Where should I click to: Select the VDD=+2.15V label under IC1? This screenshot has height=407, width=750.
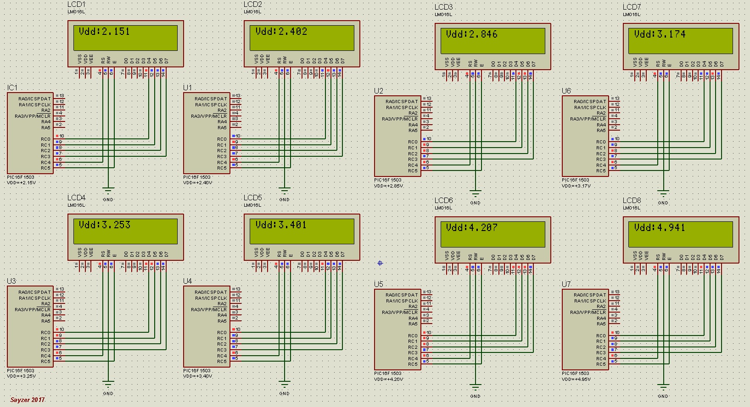tap(21, 183)
